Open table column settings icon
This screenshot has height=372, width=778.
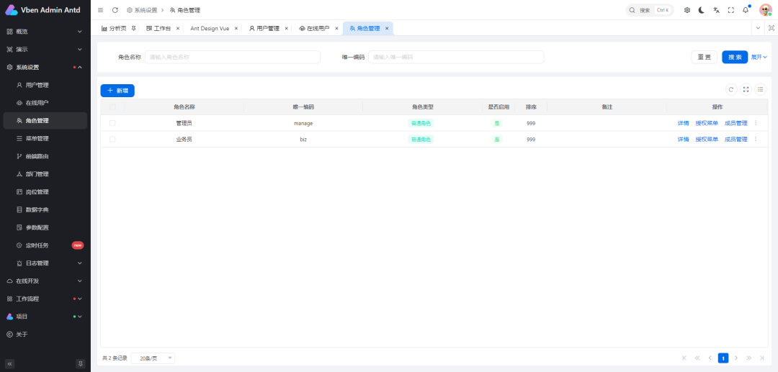point(760,90)
